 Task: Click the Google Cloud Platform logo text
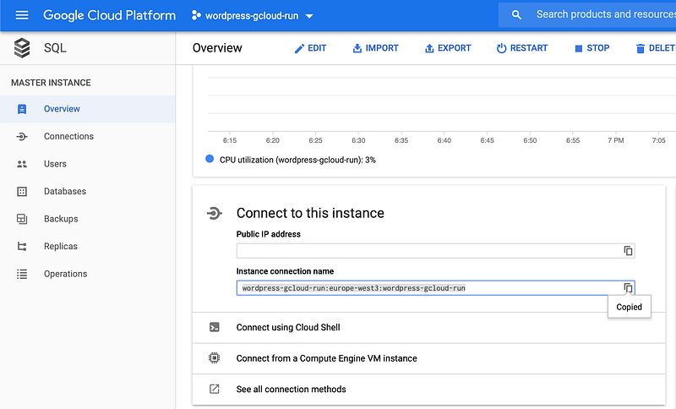(110, 15)
